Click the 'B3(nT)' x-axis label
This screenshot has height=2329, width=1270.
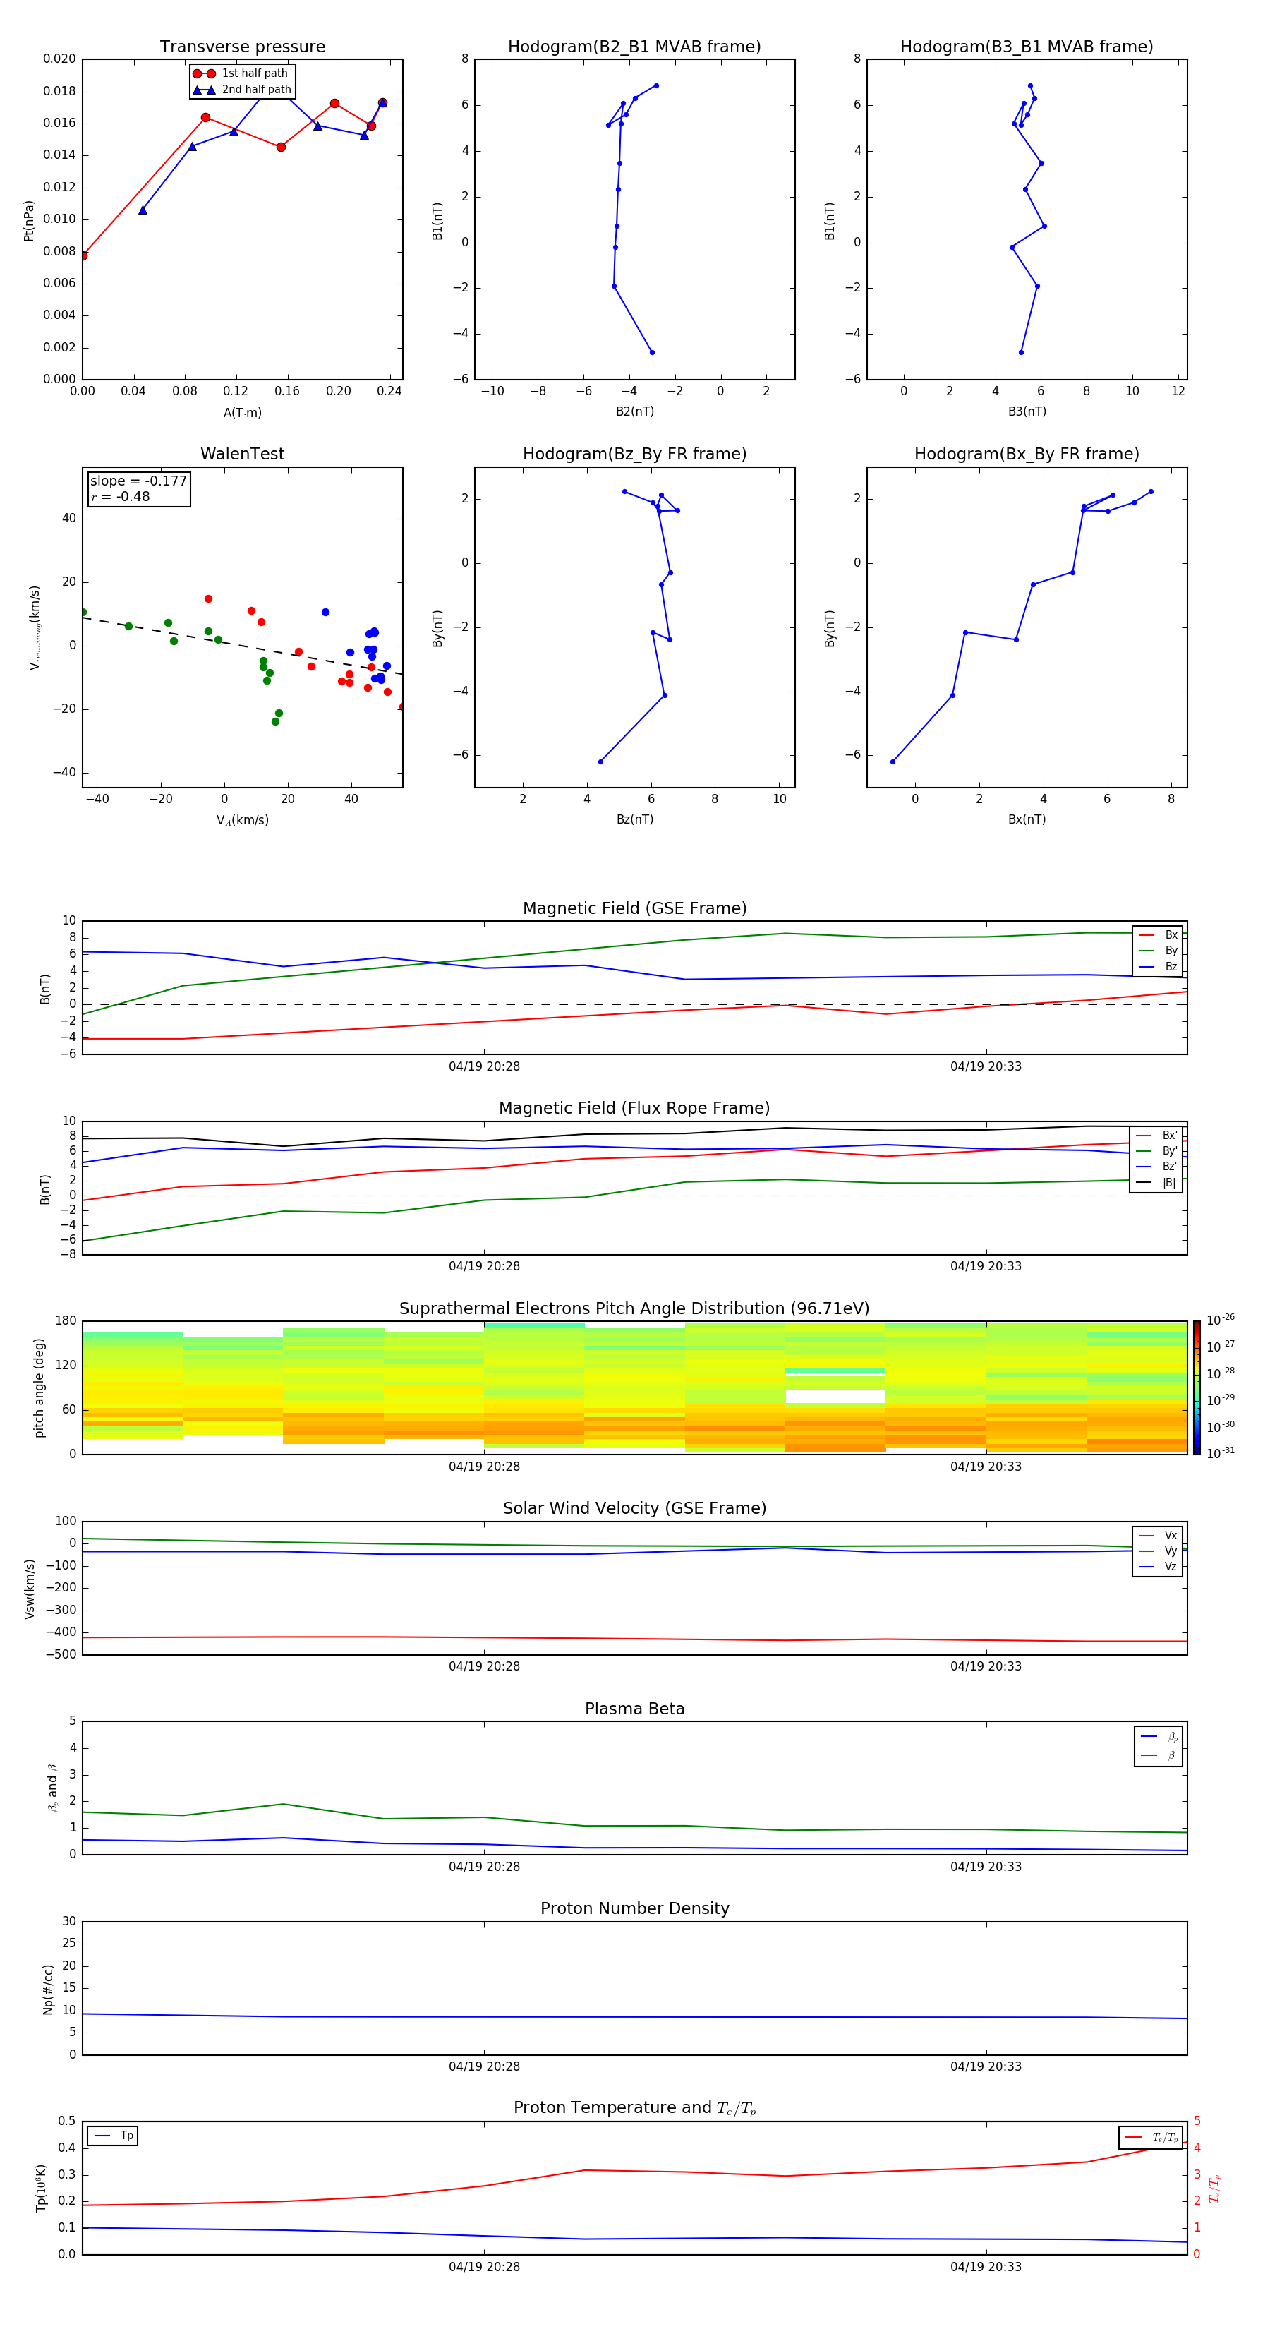coord(1027,411)
